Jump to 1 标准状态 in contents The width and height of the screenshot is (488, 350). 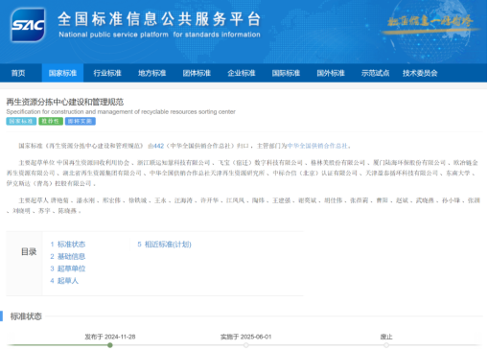click(68, 245)
